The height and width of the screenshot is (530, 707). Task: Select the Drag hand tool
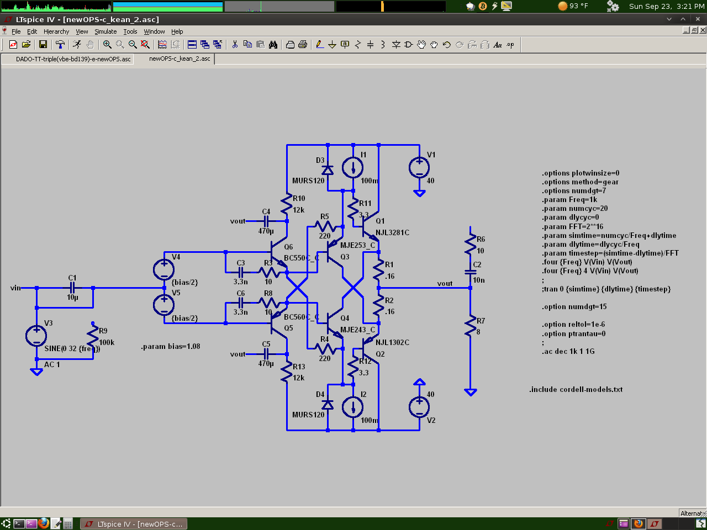[434, 45]
